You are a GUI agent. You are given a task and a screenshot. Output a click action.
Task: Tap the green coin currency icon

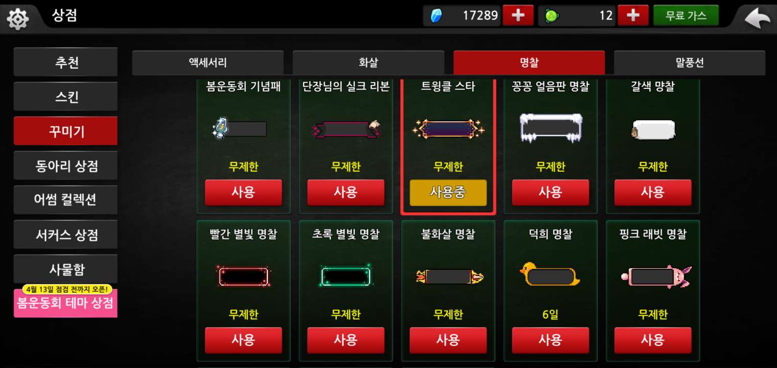tap(551, 16)
